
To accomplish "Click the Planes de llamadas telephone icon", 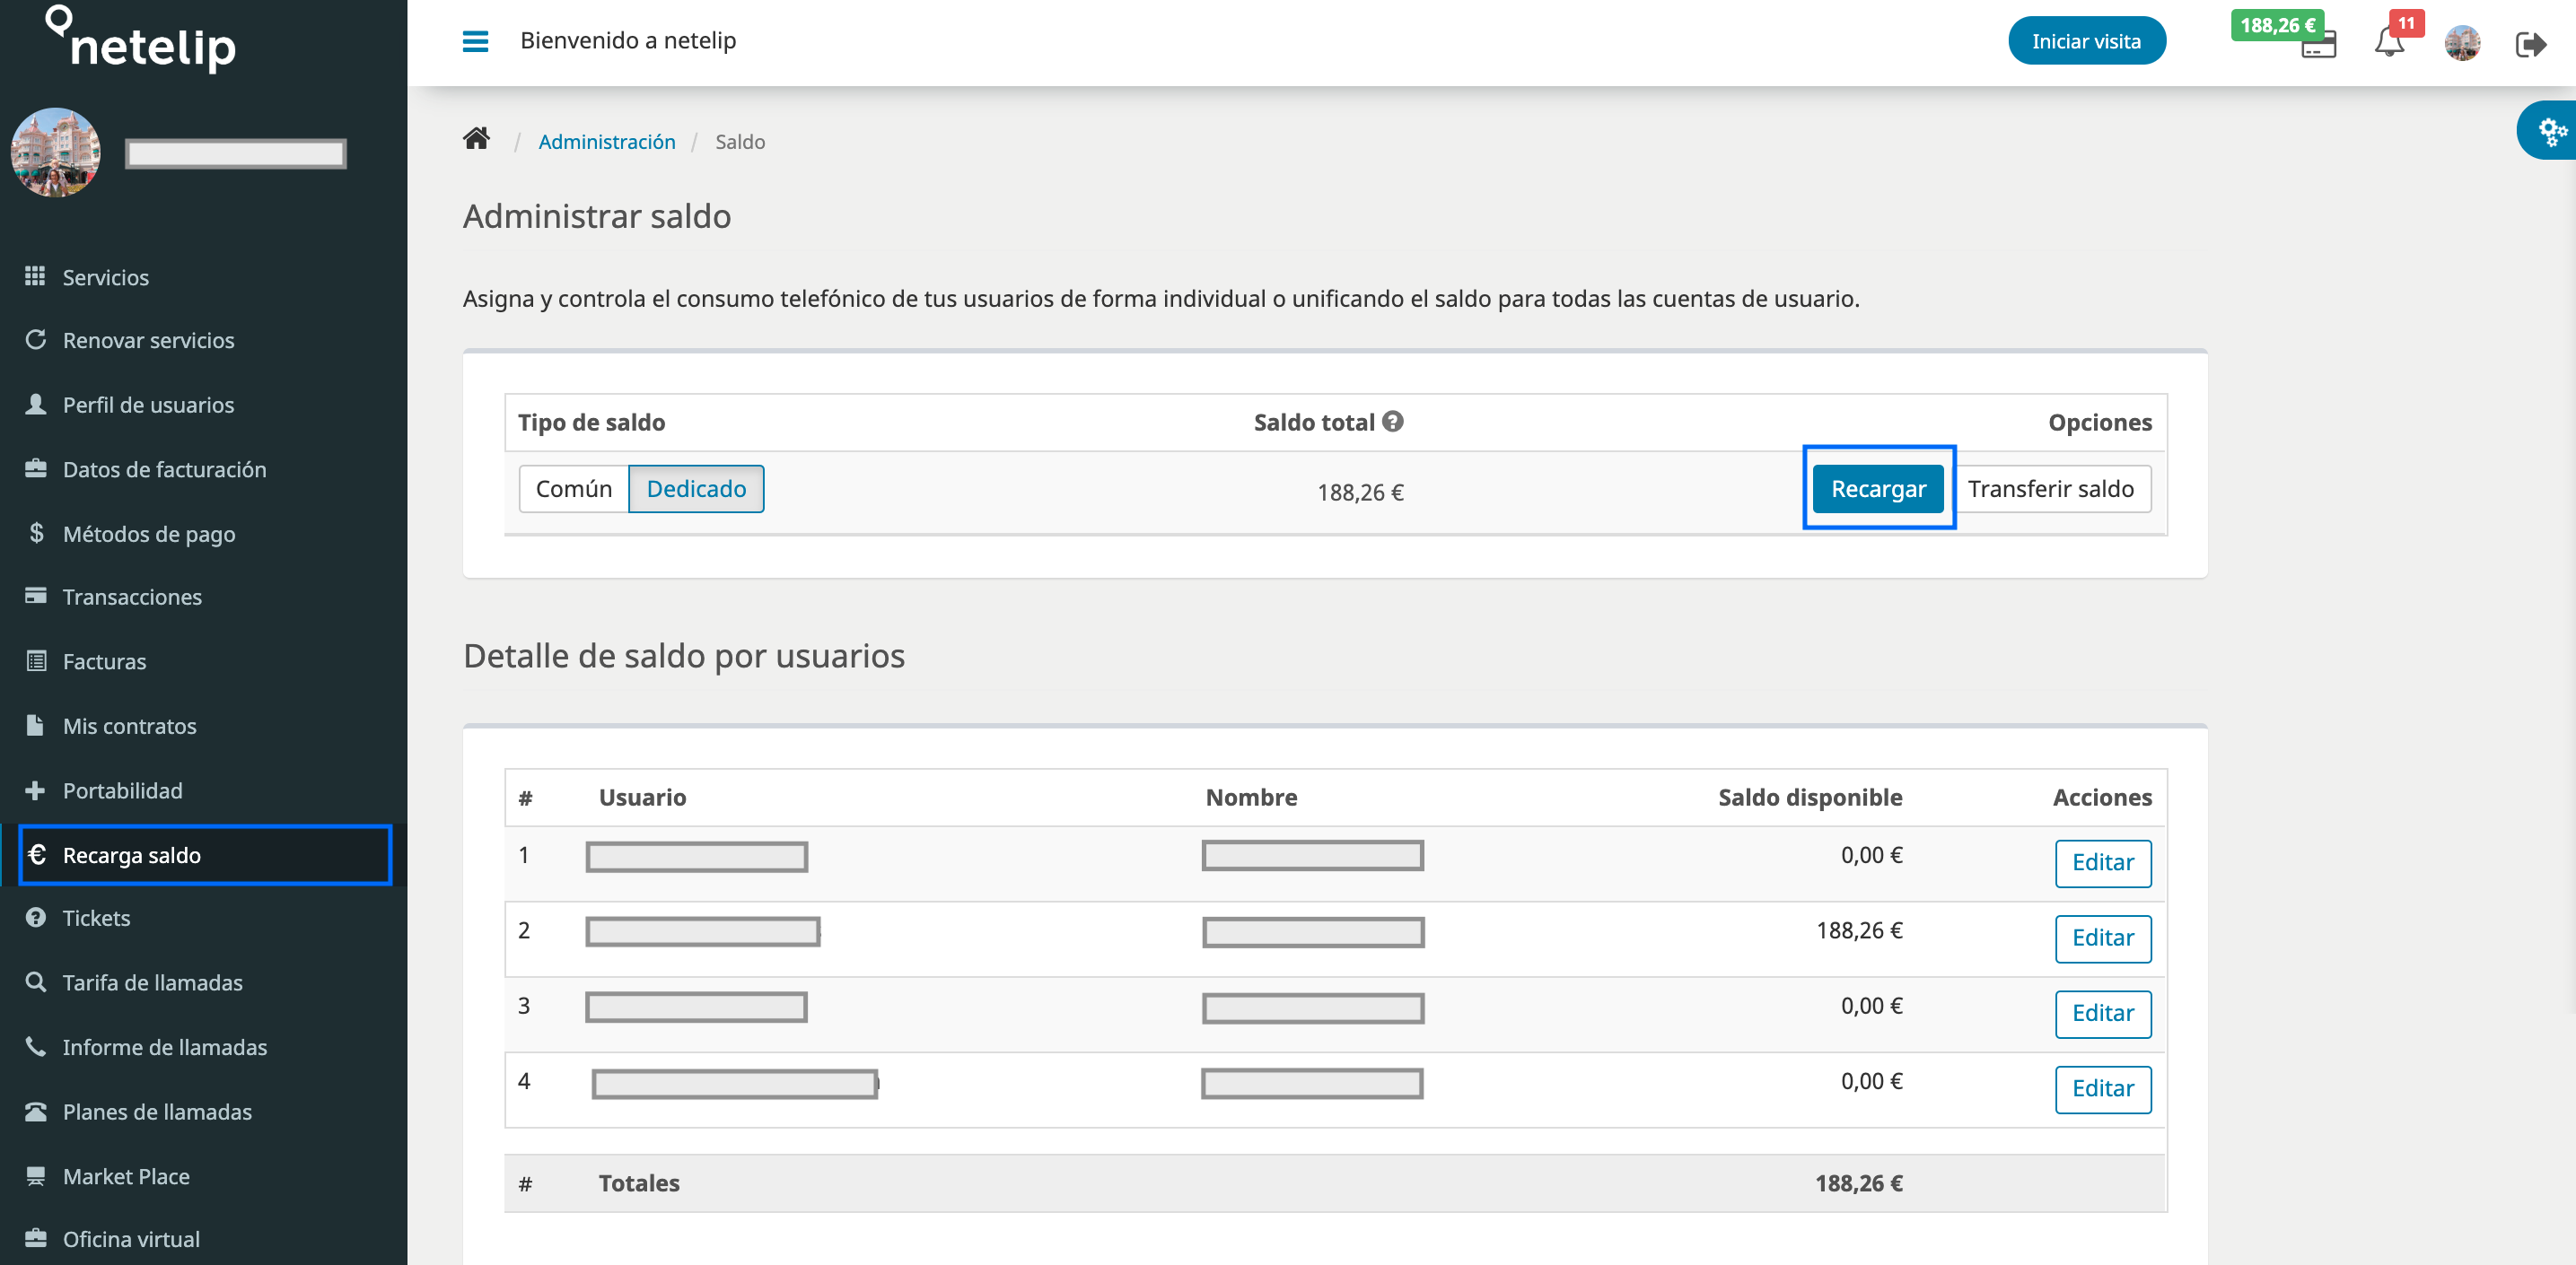I will coord(35,1111).
